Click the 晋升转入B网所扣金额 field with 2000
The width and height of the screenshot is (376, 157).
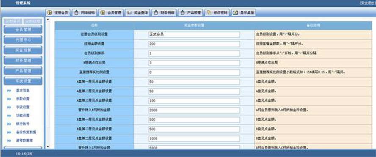pos(194,111)
